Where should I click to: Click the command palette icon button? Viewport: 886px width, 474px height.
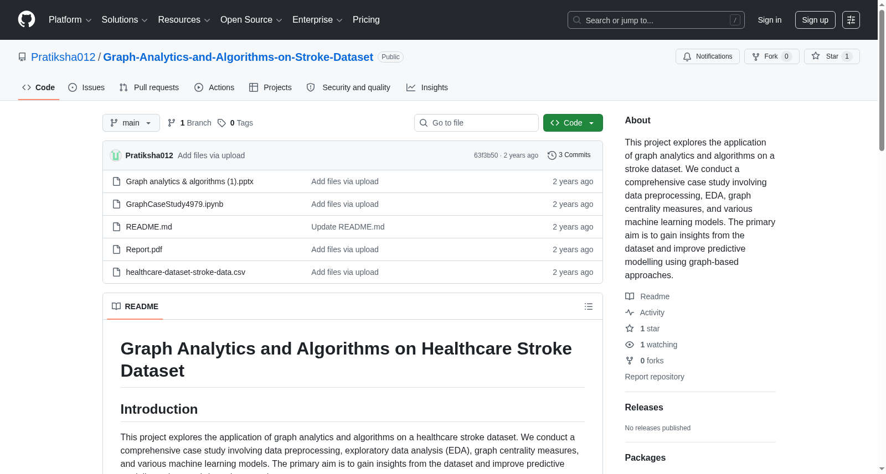pos(851,20)
